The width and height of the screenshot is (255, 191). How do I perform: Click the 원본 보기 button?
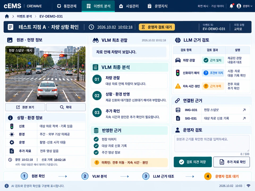[25, 107]
